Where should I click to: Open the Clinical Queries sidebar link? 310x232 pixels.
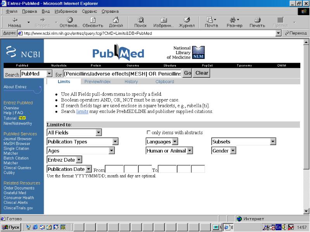pos(17,168)
